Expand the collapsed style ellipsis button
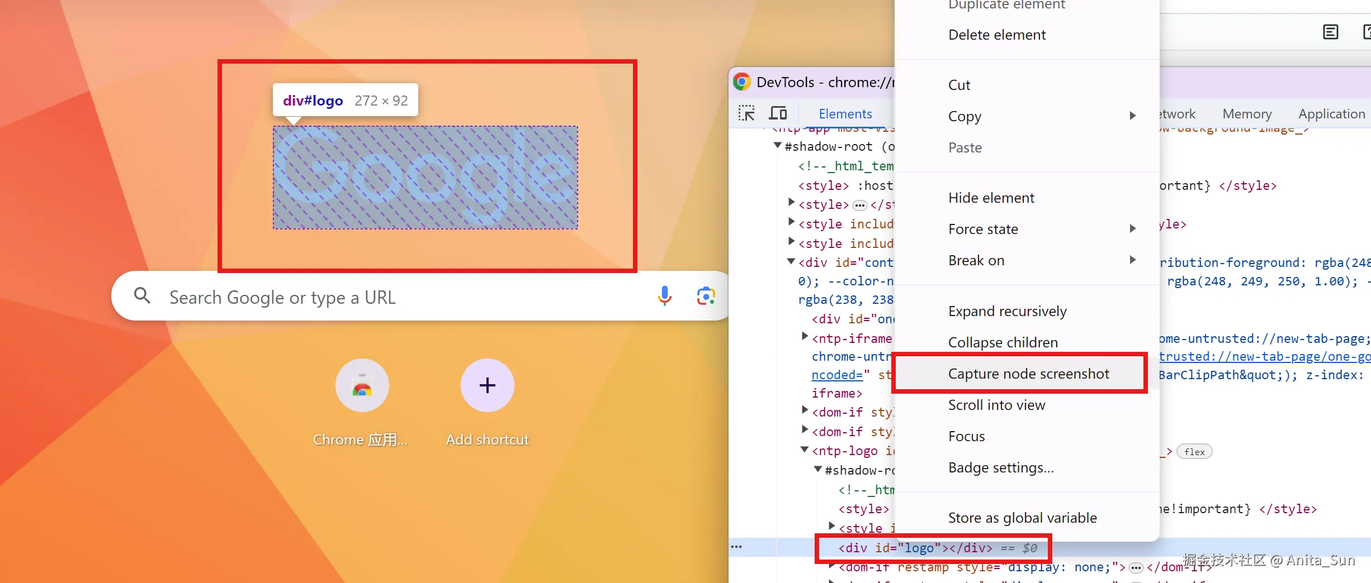The width and height of the screenshot is (1371, 583). [859, 205]
